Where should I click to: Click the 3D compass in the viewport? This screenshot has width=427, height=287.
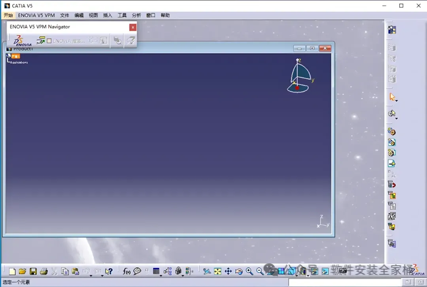click(x=300, y=76)
